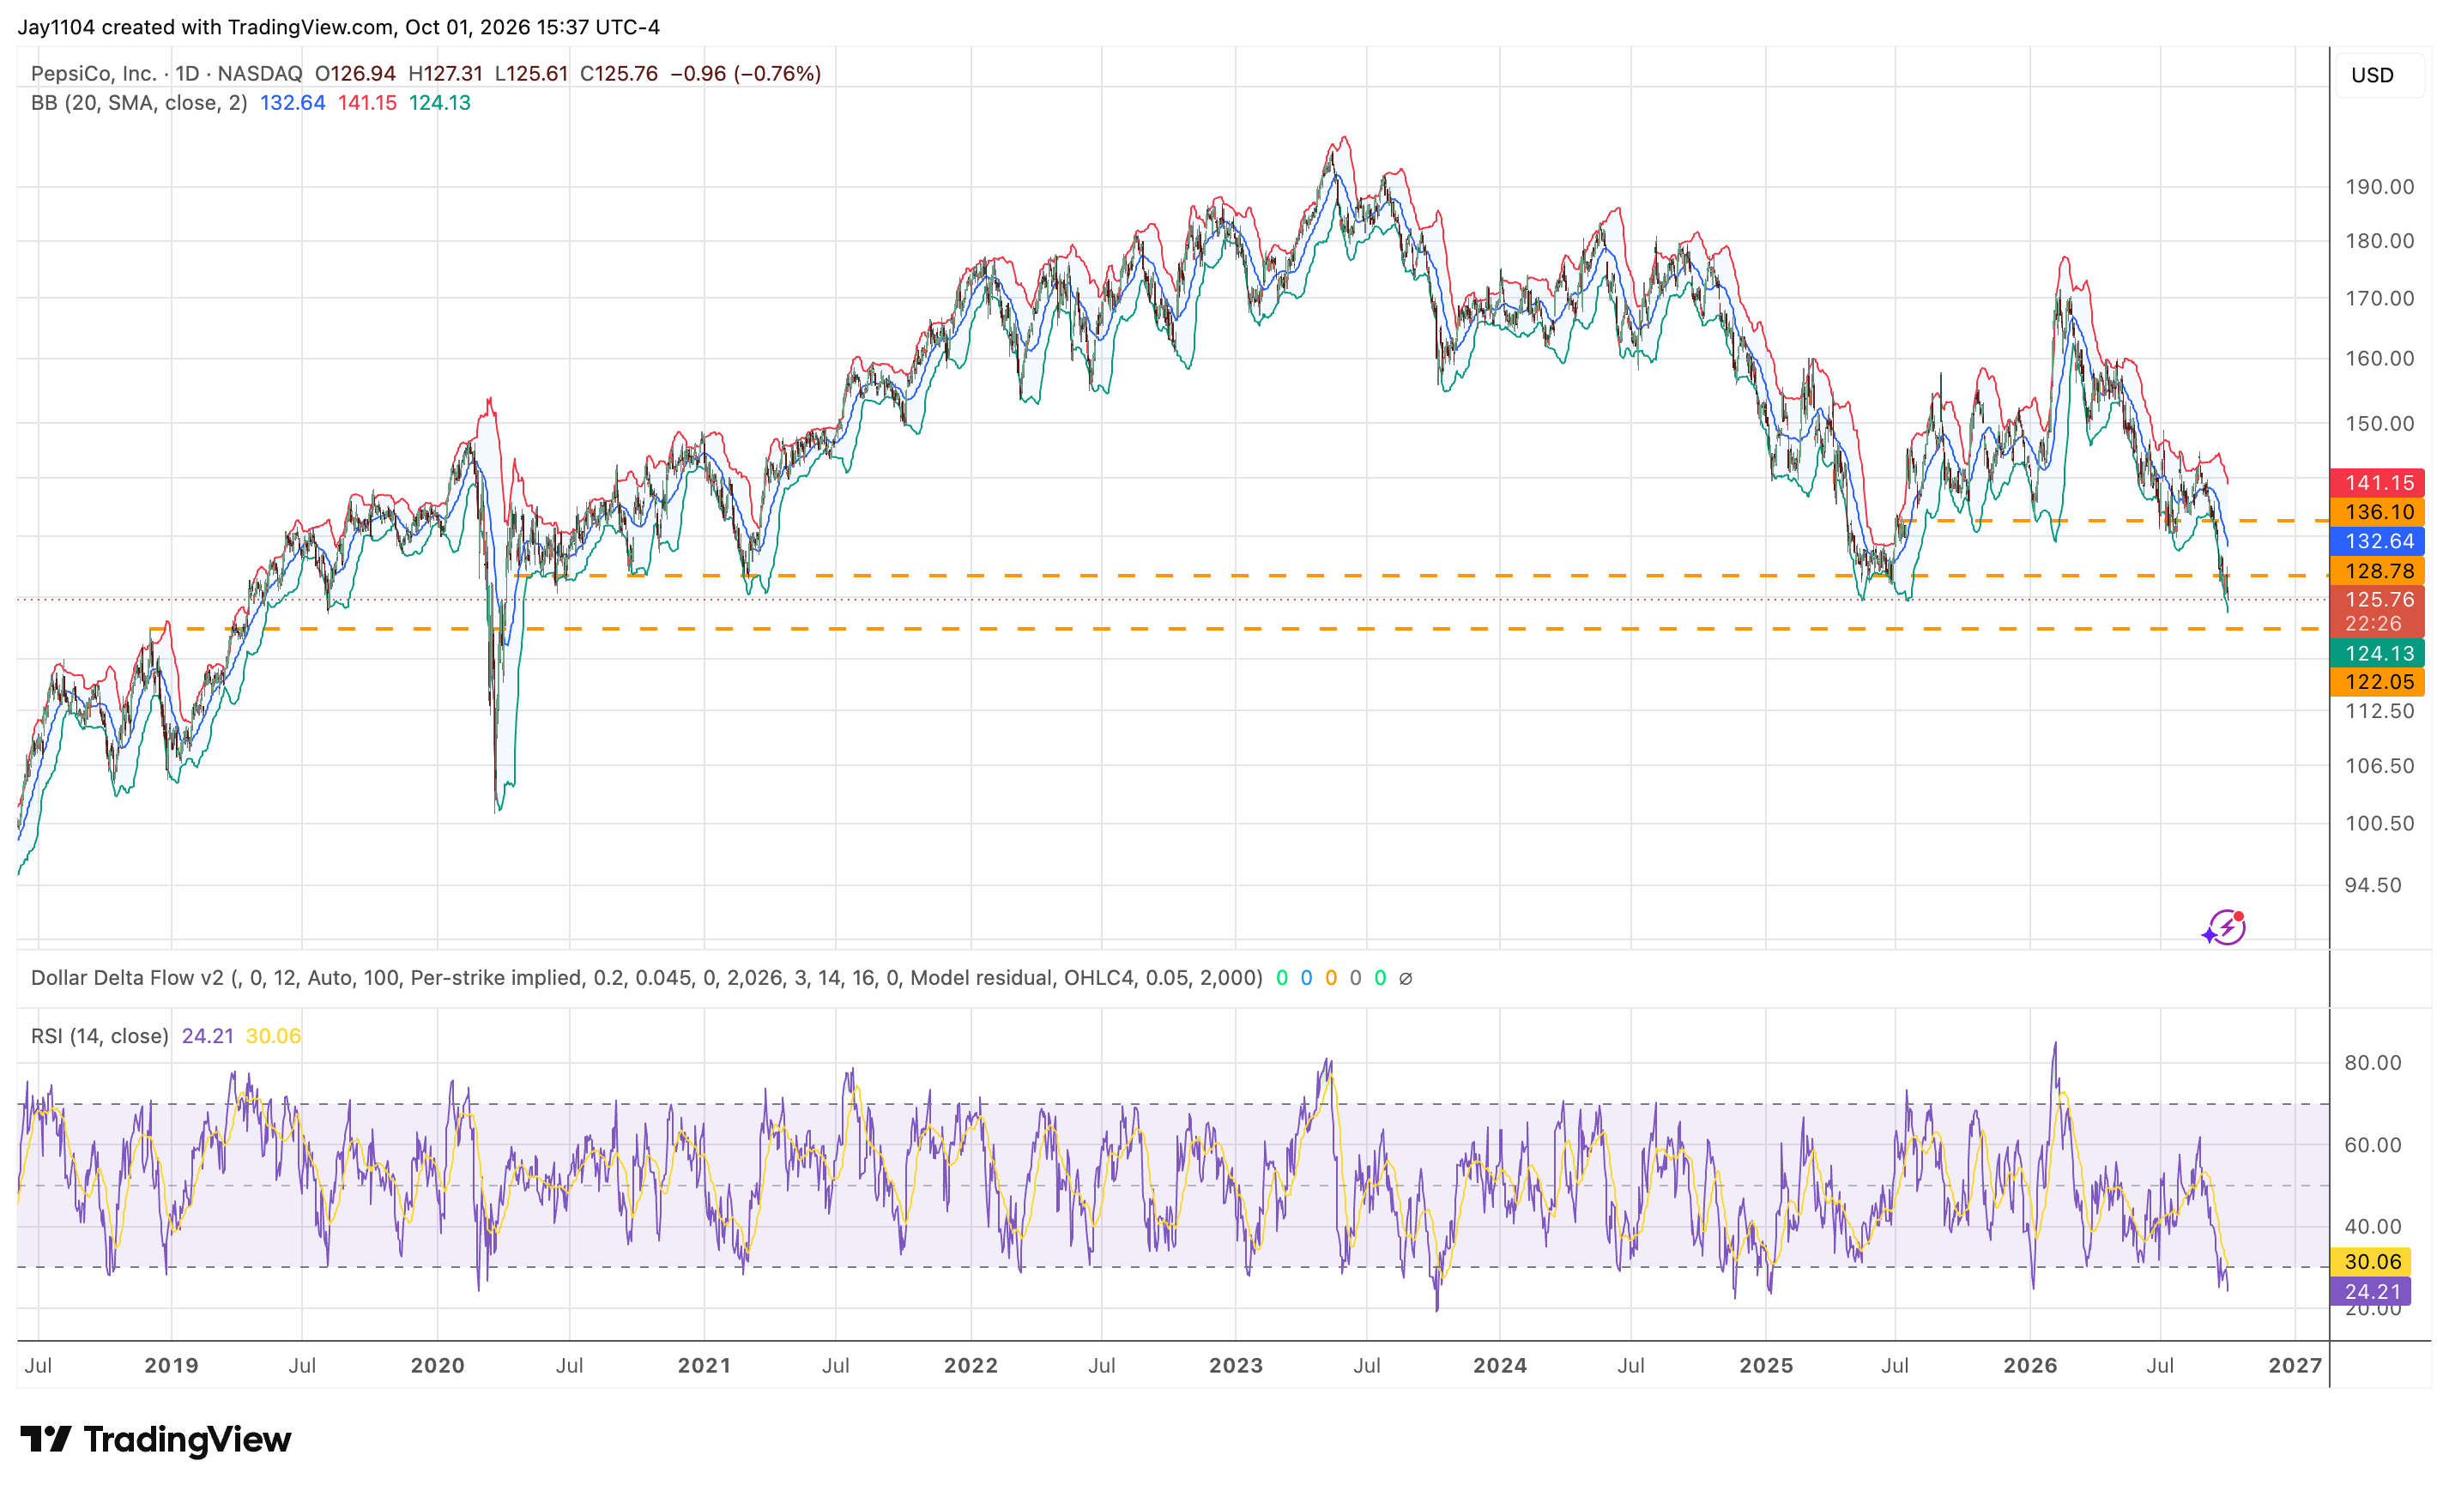Click the RSI (14, close) indicator label

click(x=100, y=1036)
